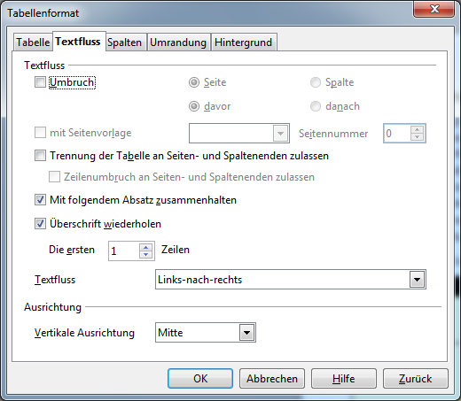
Task: Go to the Umrandung tab
Action: tap(178, 42)
